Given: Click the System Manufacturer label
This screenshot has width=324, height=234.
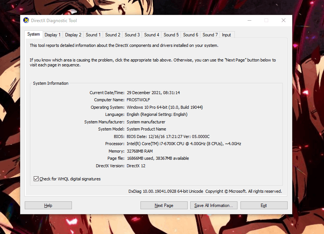Looking at the screenshot, I should point(105,122).
